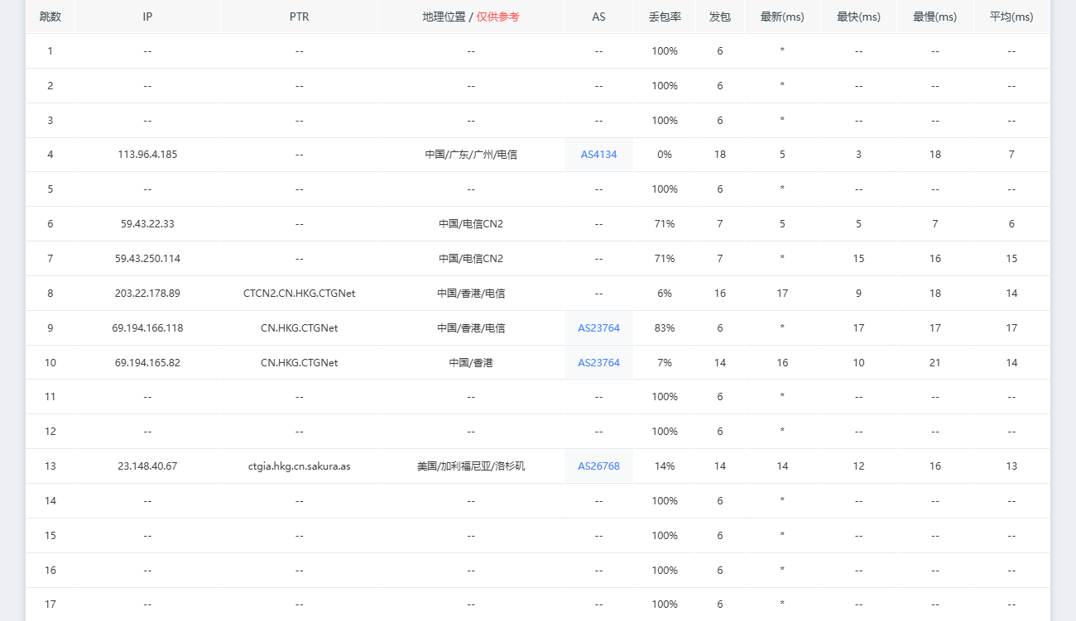Select IP address 113.96.4.185
1076x621 pixels.
147,155
